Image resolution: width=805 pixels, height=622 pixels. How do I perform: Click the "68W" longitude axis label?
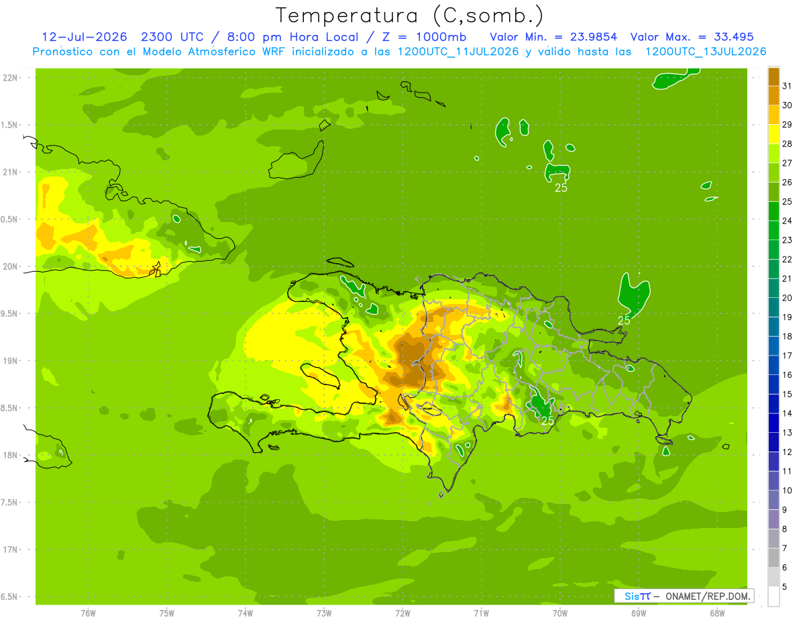click(717, 613)
